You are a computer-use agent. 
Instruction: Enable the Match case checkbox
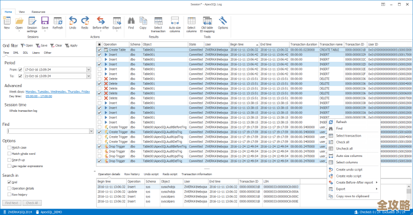8,147
